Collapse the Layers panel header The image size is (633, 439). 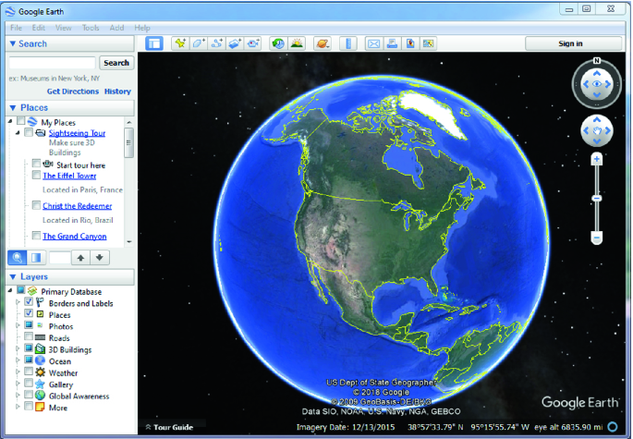pos(12,277)
